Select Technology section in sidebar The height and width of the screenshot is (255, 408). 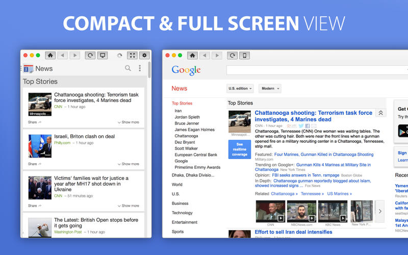(182, 213)
